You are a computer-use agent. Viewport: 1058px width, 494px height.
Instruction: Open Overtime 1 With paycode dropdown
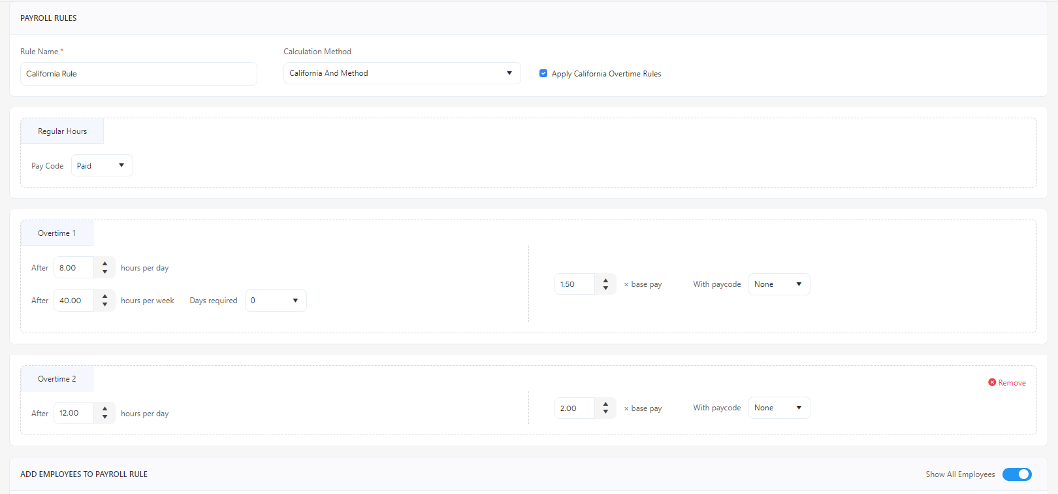click(778, 284)
